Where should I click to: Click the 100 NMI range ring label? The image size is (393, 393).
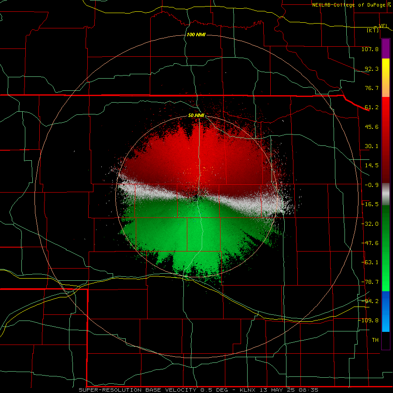click(196, 34)
